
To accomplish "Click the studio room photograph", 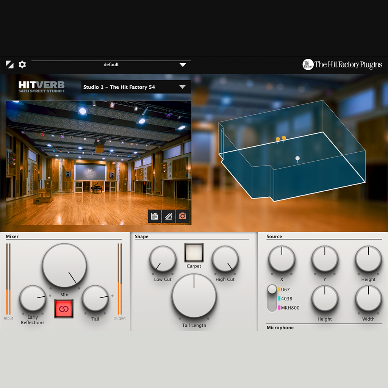I will 99,163.
